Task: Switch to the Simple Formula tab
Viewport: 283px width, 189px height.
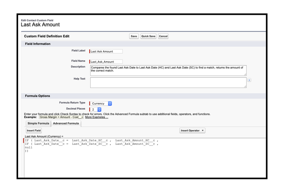Action: 38,123
